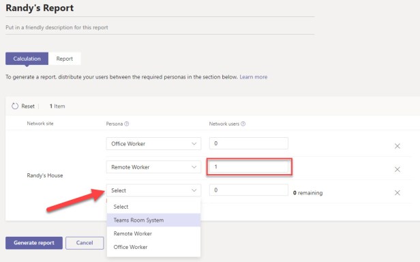Click the Reset circular arrow icon
The width and height of the screenshot is (420, 262).
[15, 106]
